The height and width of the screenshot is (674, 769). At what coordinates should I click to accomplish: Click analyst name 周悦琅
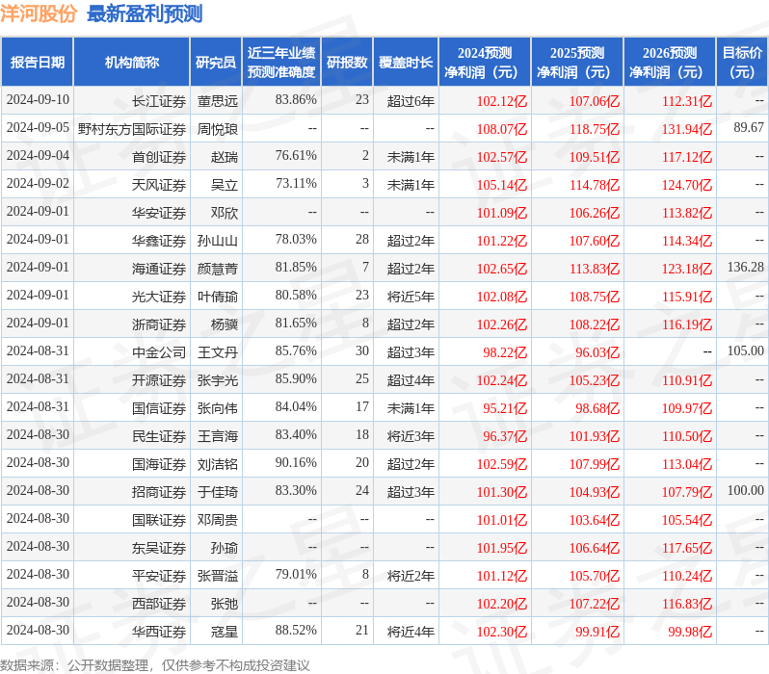(217, 129)
